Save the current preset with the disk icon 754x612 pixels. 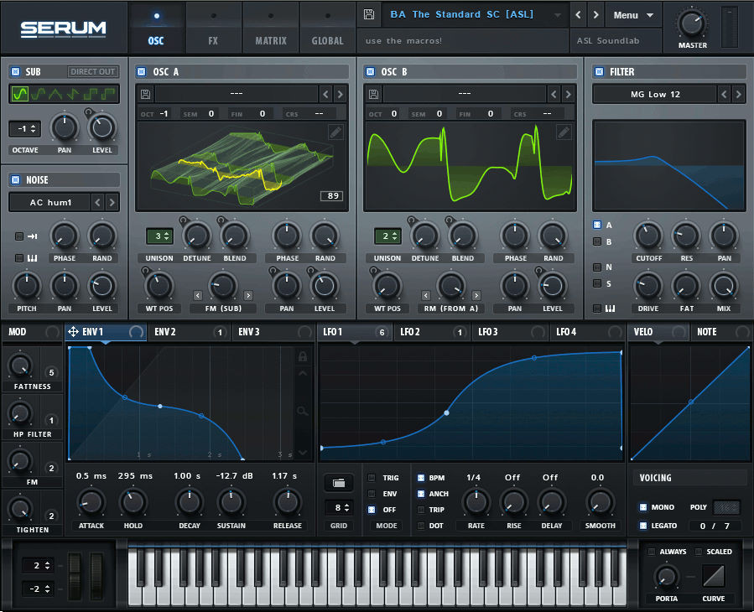tap(367, 13)
